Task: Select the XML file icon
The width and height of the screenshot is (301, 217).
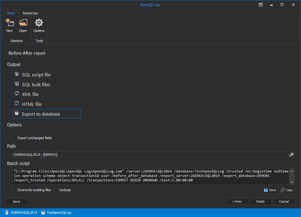Action: coord(17,93)
